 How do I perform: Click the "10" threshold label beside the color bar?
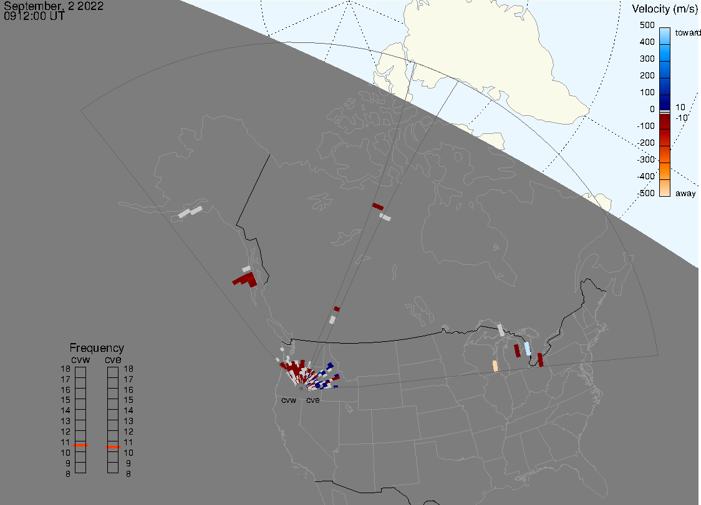pos(680,107)
